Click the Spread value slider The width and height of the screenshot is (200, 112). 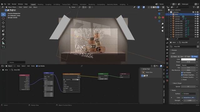point(188,86)
